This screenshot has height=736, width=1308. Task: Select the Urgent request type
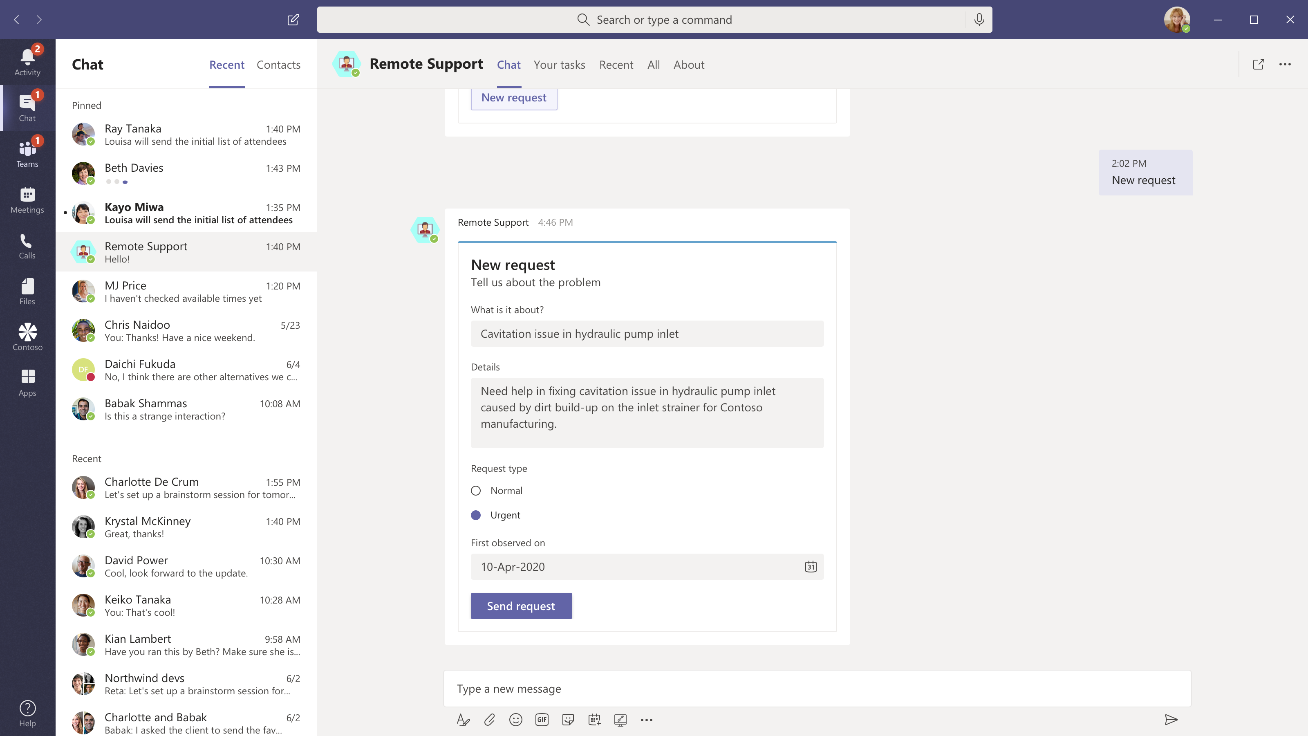point(476,515)
